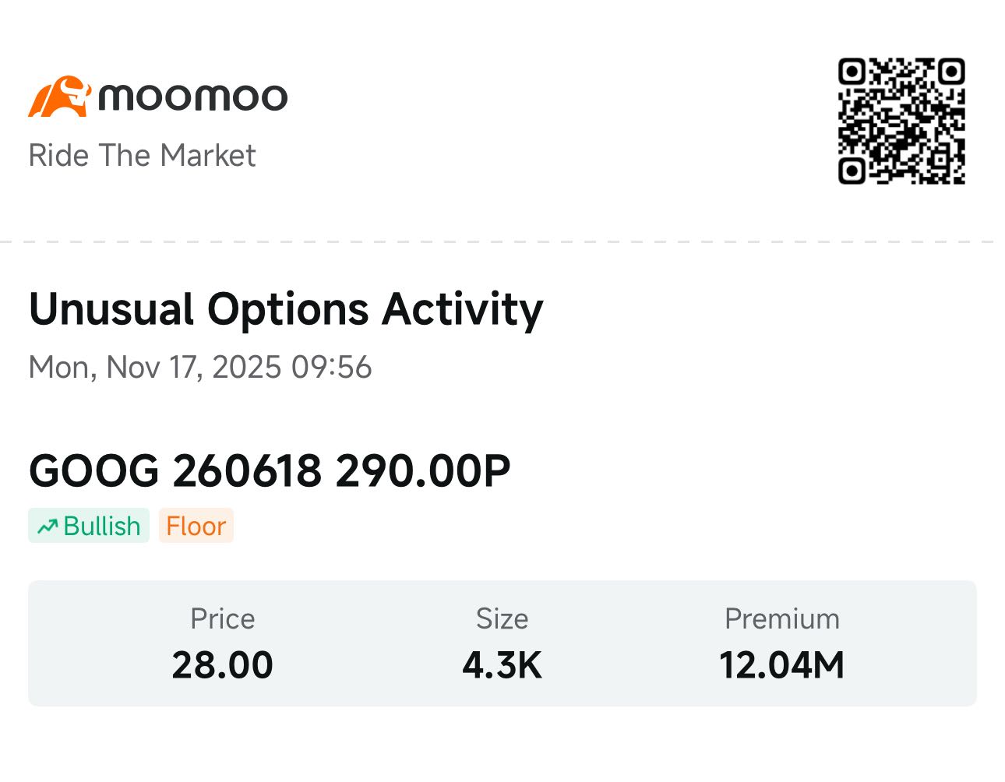Select the Mon, Nov 17, 2025 09:56 timestamp

[x=200, y=368]
